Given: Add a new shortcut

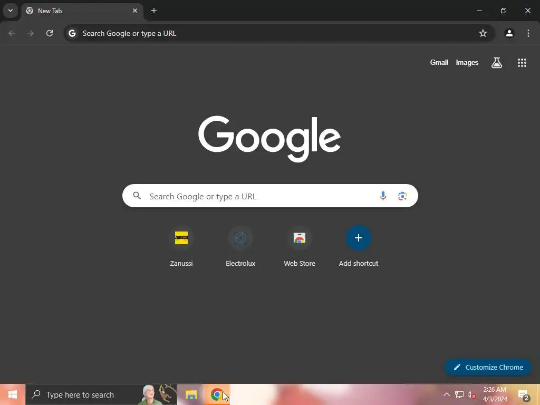Looking at the screenshot, I should tap(358, 247).
